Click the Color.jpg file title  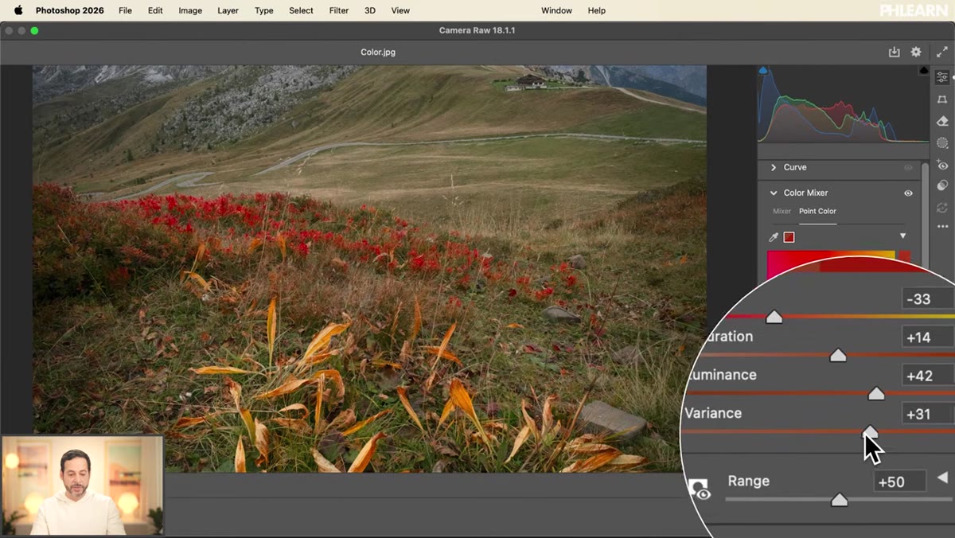[x=377, y=52]
